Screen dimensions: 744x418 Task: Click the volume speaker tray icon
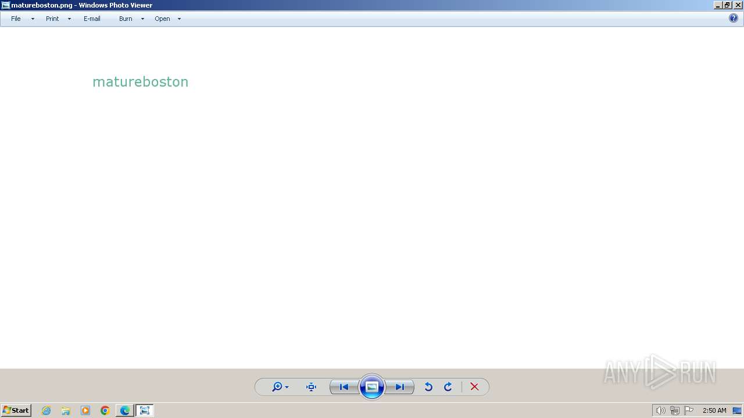point(660,410)
